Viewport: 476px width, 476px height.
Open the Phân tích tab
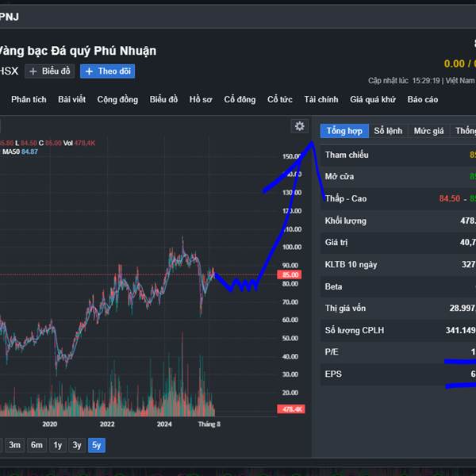[29, 99]
